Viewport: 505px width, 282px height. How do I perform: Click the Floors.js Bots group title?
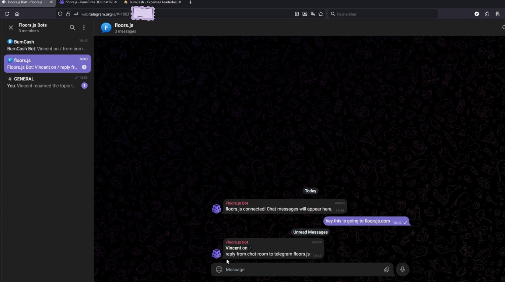point(33,25)
